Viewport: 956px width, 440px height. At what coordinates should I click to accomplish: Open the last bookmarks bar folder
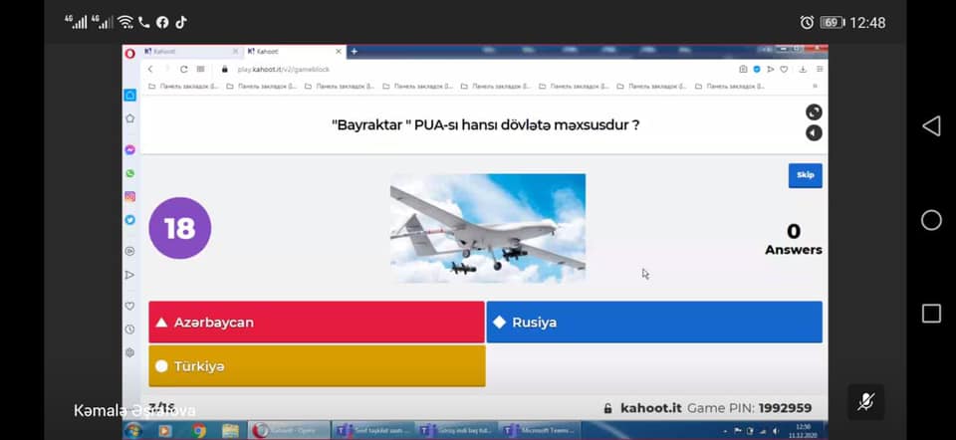point(730,87)
